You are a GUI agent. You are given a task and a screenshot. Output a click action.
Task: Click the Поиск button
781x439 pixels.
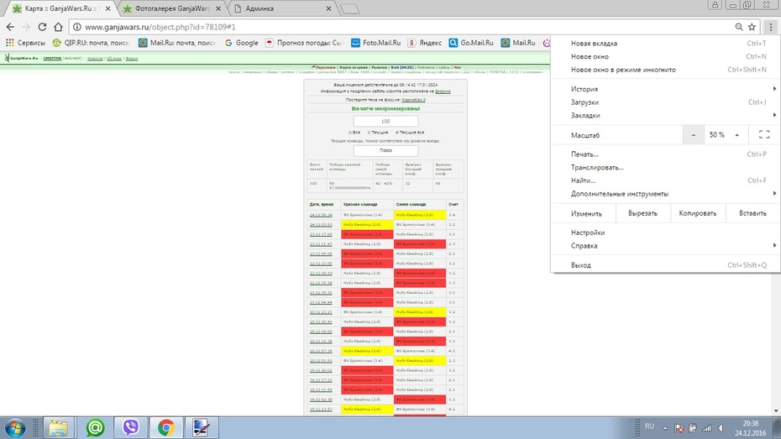[x=385, y=150]
